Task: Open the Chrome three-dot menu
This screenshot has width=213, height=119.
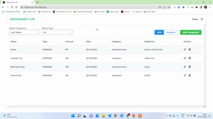Action: point(210,7)
